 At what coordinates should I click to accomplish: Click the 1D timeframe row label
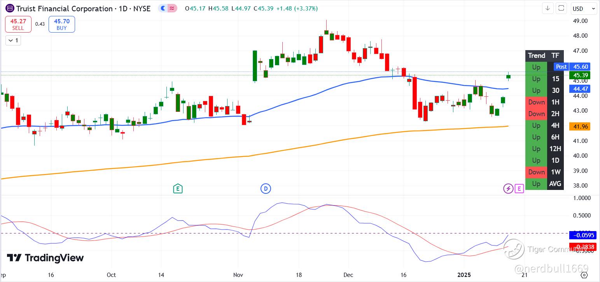[x=556, y=160]
